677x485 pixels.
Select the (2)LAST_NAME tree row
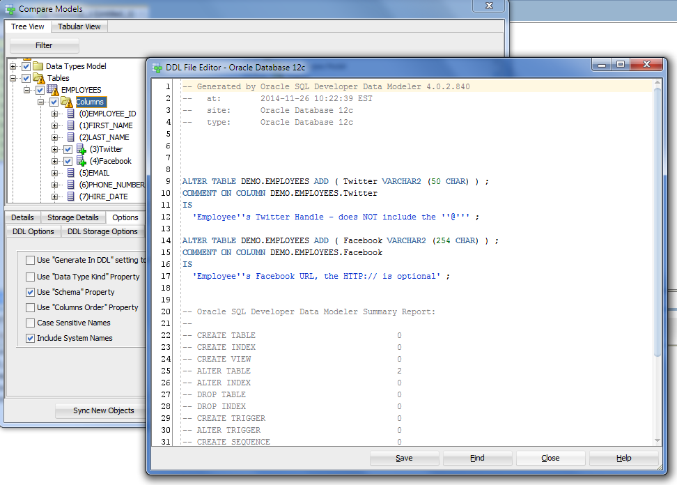(x=104, y=137)
